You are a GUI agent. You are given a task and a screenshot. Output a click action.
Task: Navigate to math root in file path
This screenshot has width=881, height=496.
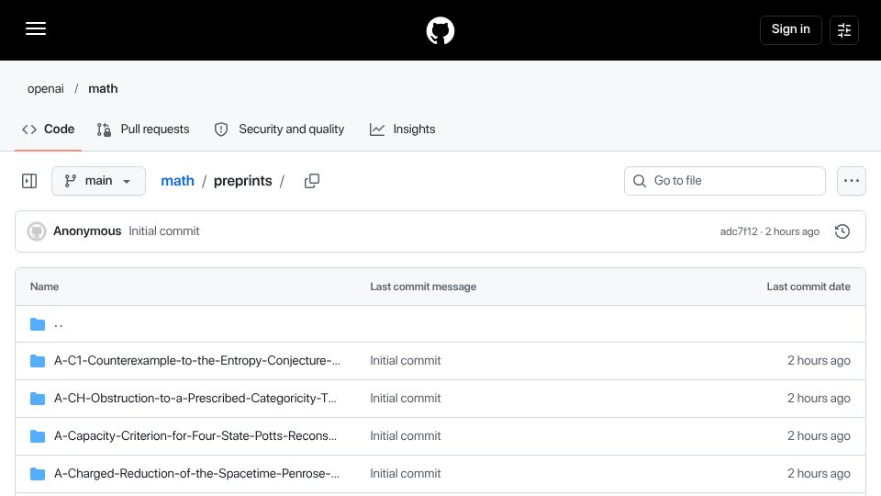[177, 181]
